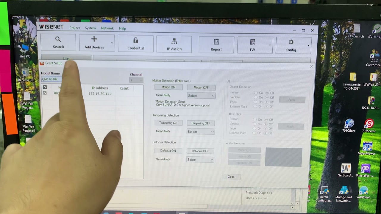This screenshot has width=381, height=214.
Task: Open the Help menu
Action: (x=123, y=29)
